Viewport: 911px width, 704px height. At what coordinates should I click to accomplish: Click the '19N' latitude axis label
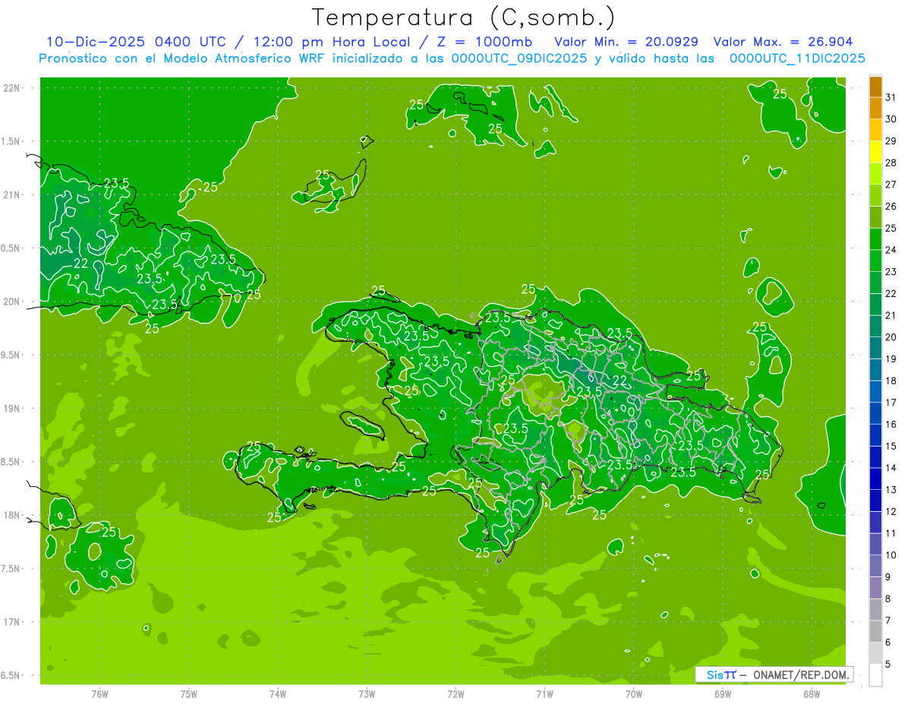[x=12, y=409]
